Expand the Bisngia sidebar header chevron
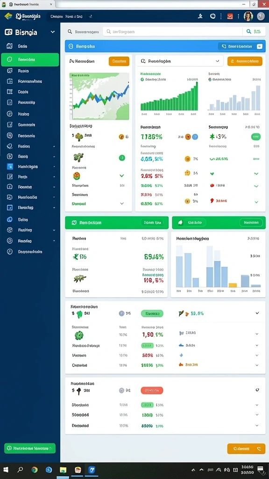The height and width of the screenshot is (479, 269). (53, 32)
